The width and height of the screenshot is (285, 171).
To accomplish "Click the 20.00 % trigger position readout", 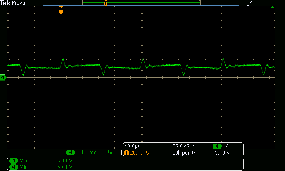I will (139, 152).
